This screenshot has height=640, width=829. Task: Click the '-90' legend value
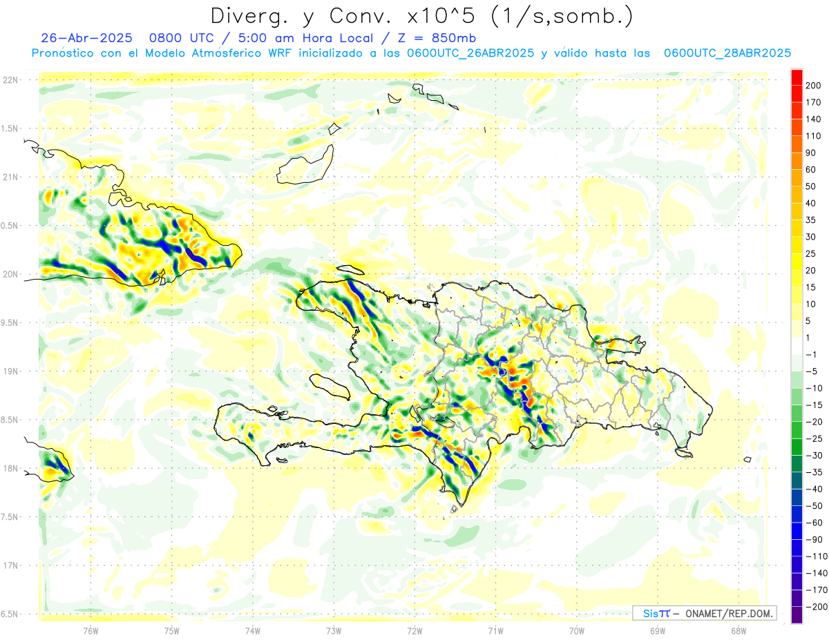pyautogui.click(x=813, y=539)
